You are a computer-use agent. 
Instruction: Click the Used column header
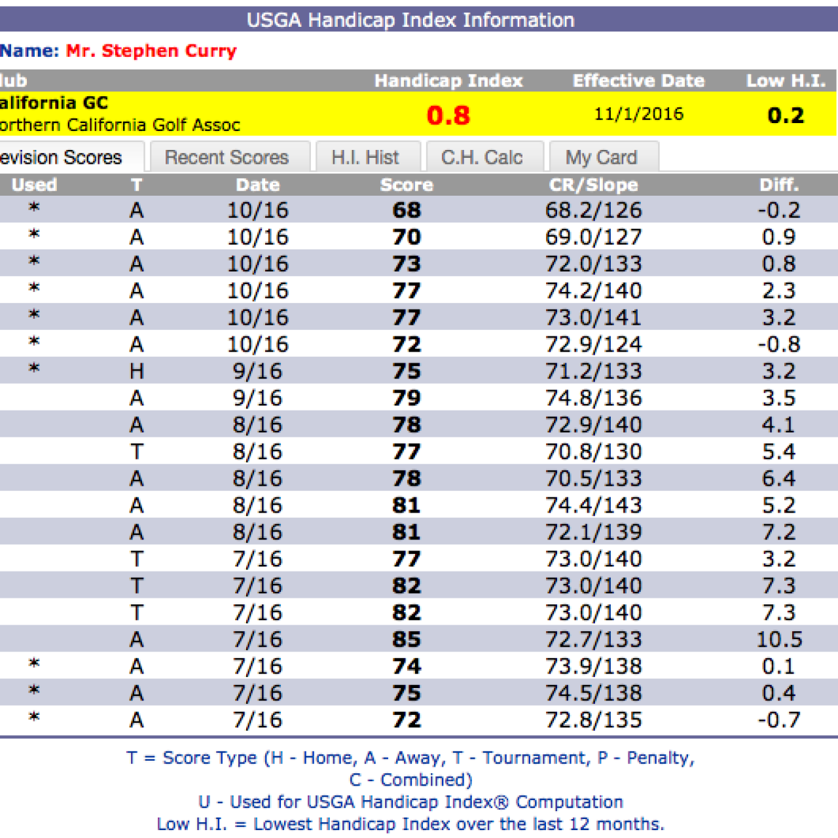pos(34,185)
